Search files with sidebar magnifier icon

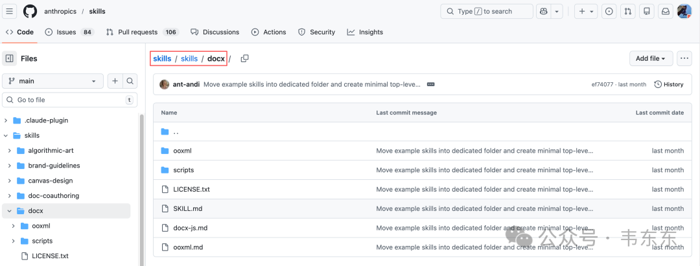tap(130, 81)
